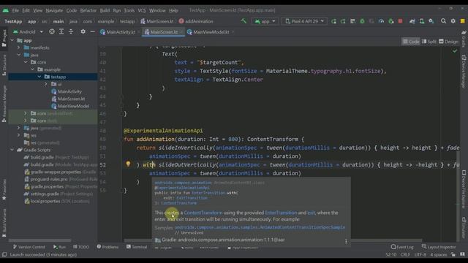This screenshot has height=263, width=468.
Task: Click the Apply Changes and Restart Activity icon
Action: coord(333,21)
